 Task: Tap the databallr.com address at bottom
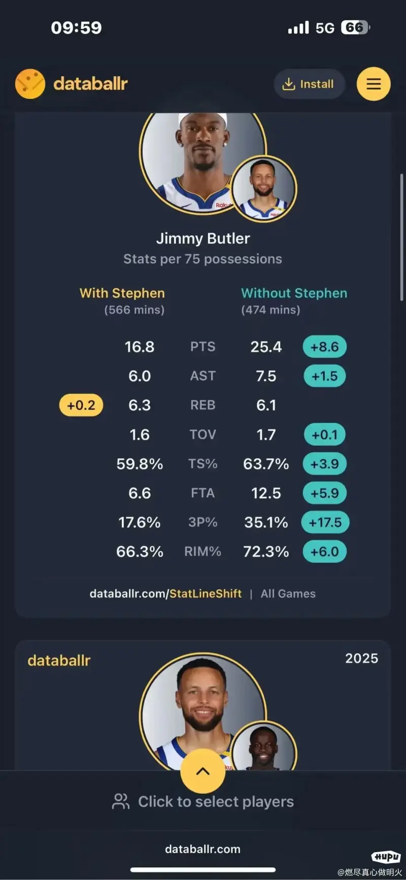coord(203,849)
